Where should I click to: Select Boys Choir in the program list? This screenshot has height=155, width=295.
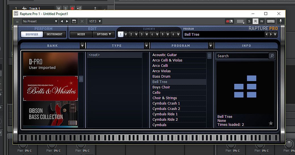[161, 87]
